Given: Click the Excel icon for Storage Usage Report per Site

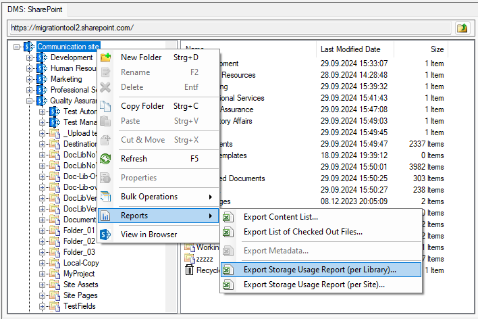Looking at the screenshot, I should pyautogui.click(x=228, y=285).
